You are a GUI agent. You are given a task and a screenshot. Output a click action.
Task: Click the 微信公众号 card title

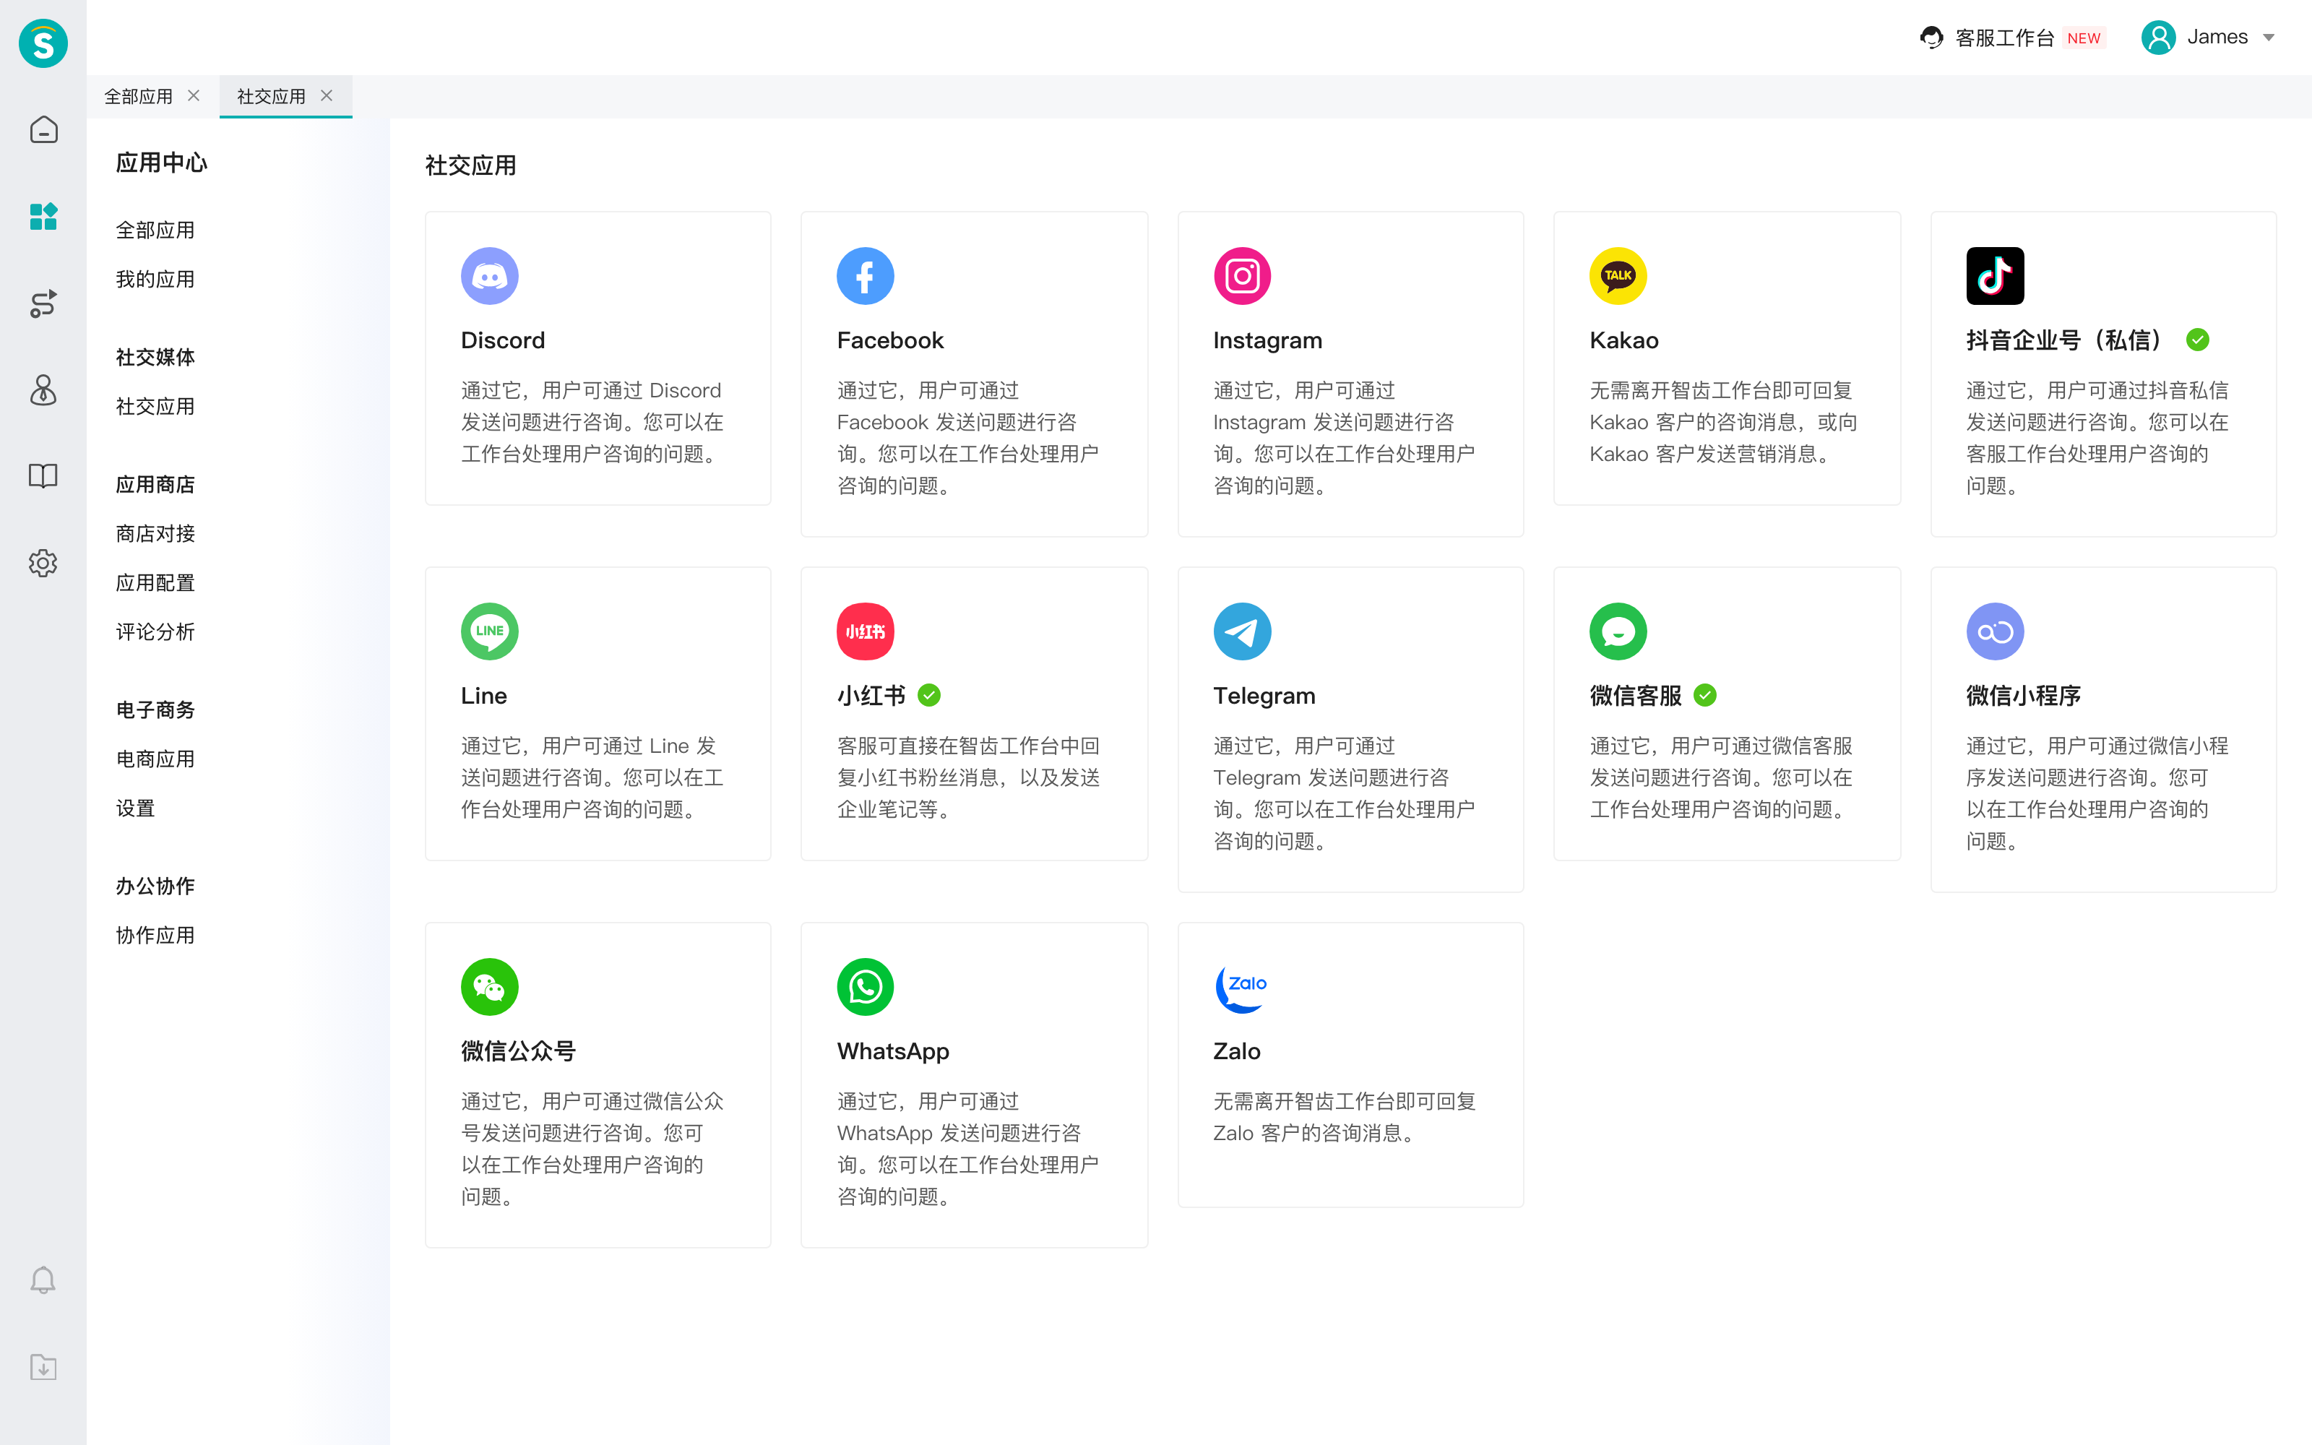(x=518, y=1051)
